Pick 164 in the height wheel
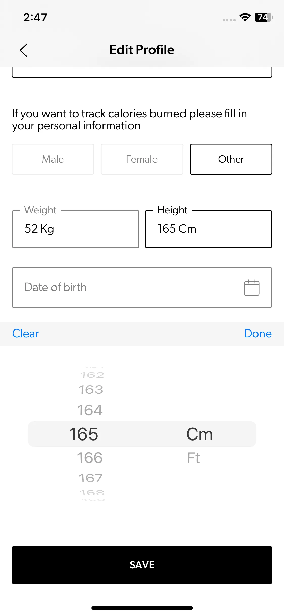This screenshot has width=284, height=616. (90, 410)
